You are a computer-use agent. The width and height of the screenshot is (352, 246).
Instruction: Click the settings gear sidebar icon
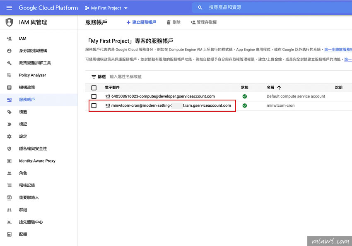tap(9, 136)
